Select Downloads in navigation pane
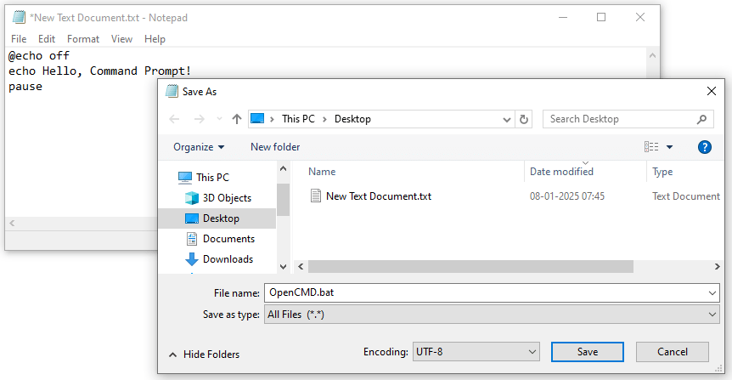The image size is (732, 380). click(228, 259)
